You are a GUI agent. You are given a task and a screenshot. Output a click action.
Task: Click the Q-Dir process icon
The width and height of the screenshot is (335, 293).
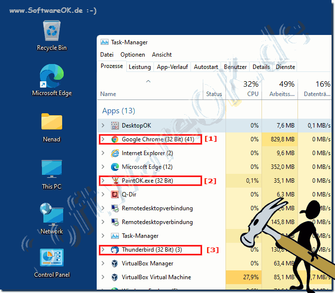[115, 195]
